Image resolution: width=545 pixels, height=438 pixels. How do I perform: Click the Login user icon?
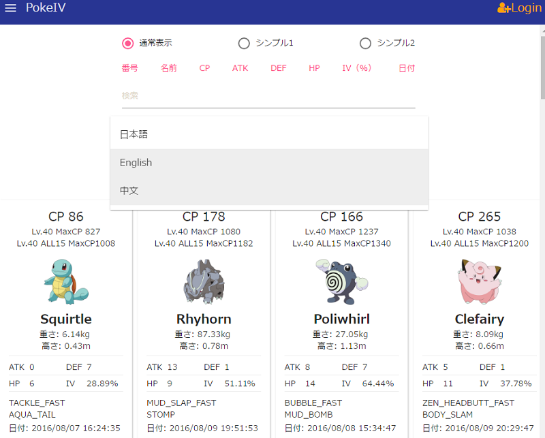[504, 8]
